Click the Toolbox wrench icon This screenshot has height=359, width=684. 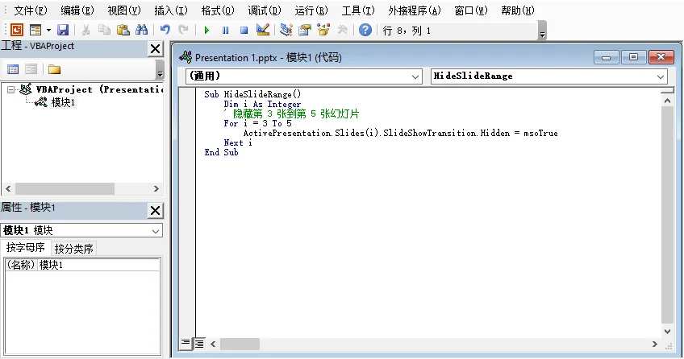(x=343, y=30)
